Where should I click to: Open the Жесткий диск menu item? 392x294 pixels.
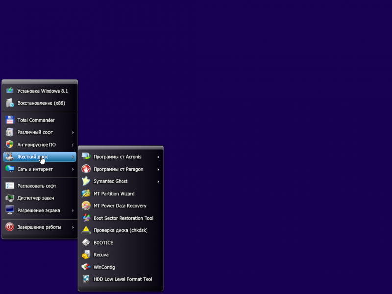40,157
